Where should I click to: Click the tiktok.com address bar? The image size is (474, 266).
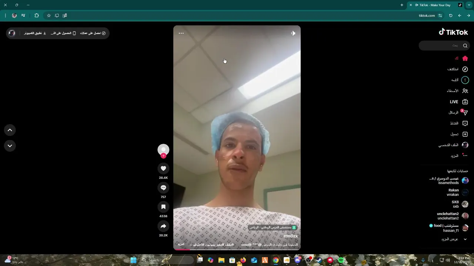point(427,16)
